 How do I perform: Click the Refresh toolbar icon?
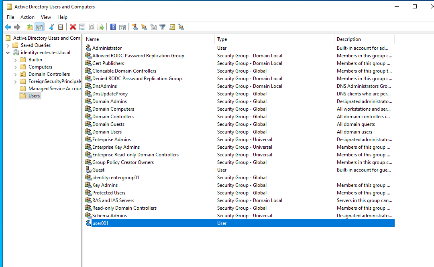coord(92,27)
